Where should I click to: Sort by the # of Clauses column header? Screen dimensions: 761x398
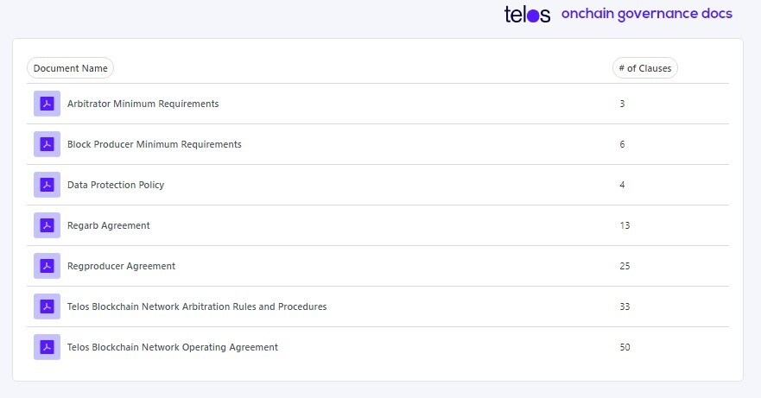click(645, 68)
